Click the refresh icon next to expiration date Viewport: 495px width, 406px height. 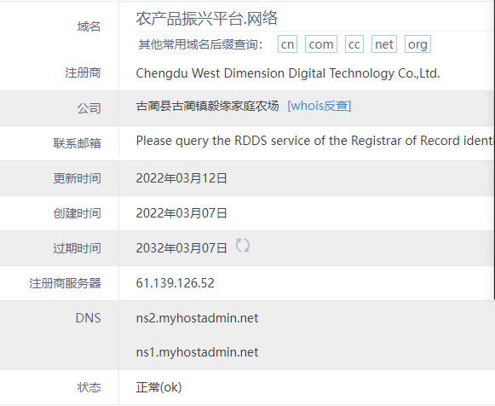(x=243, y=246)
